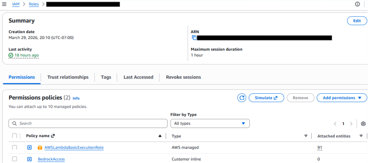Go to the next page of policies

351,123
